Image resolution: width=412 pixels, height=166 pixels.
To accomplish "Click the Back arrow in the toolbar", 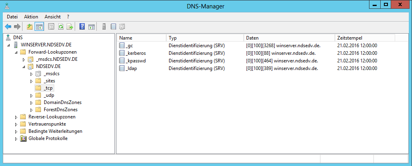I will click(8, 27).
